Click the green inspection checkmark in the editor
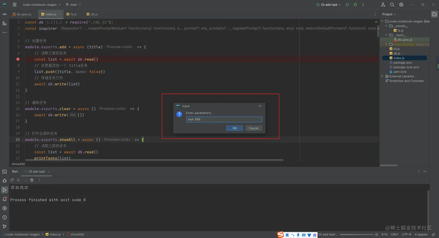Screen dimensions: 439x238 376,22
